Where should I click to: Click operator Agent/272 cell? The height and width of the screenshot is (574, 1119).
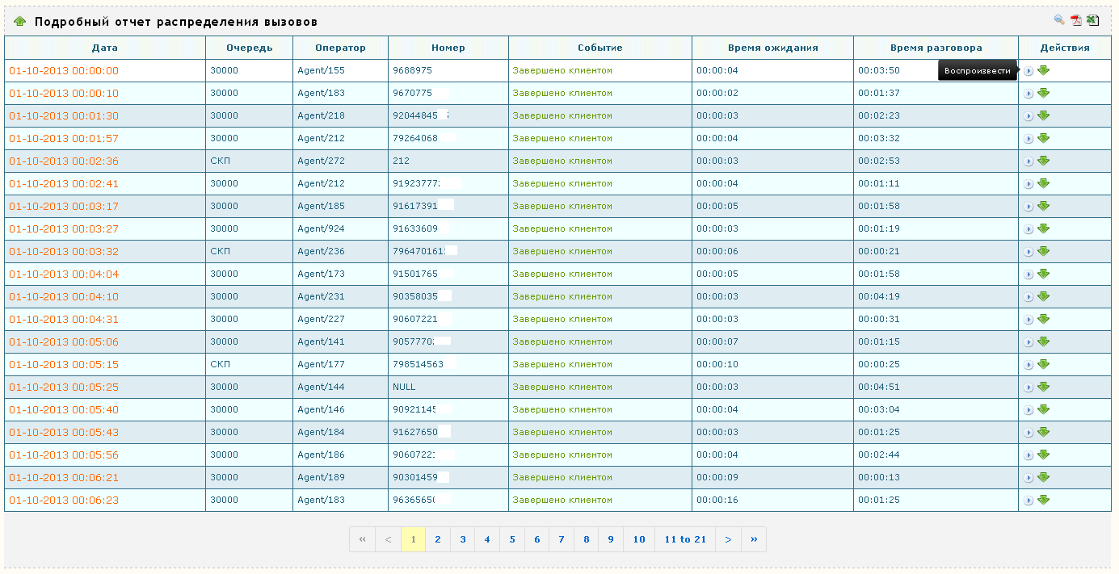340,161
